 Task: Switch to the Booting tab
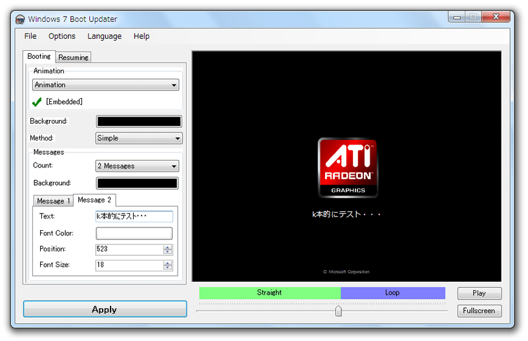click(x=39, y=57)
